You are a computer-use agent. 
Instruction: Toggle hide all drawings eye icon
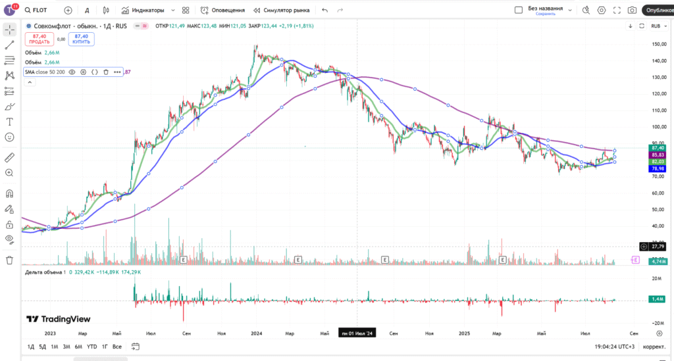tap(9, 239)
